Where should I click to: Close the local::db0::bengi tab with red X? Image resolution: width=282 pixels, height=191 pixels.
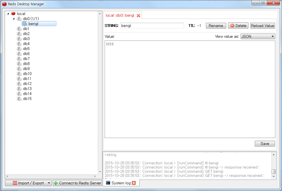tap(139, 16)
